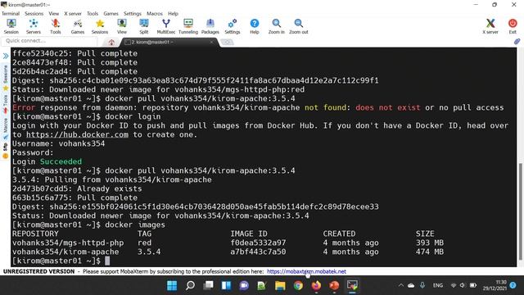Select the Split terminal icon
The width and height of the screenshot is (524, 295).
144,26
